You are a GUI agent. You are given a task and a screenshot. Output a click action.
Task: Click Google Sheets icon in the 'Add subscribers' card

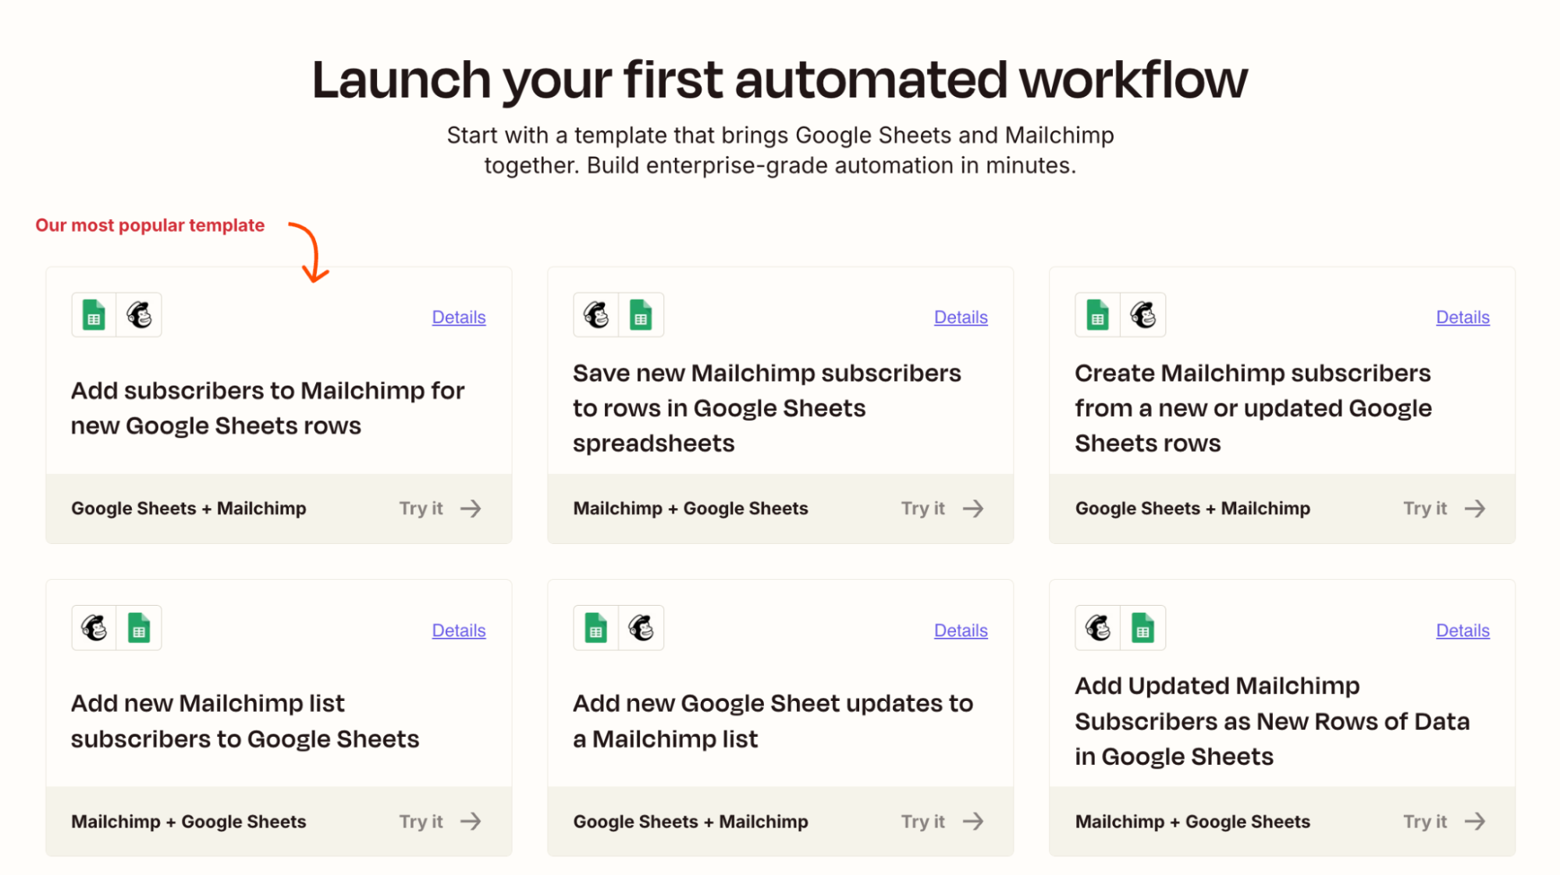[x=94, y=315]
